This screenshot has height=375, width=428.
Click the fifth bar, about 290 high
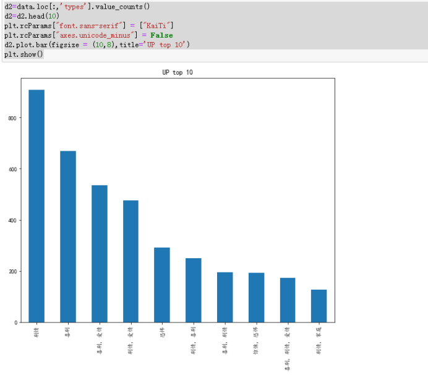(162, 285)
